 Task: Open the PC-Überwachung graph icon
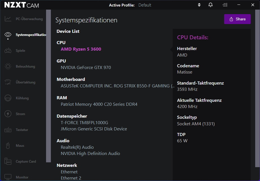point(8,19)
